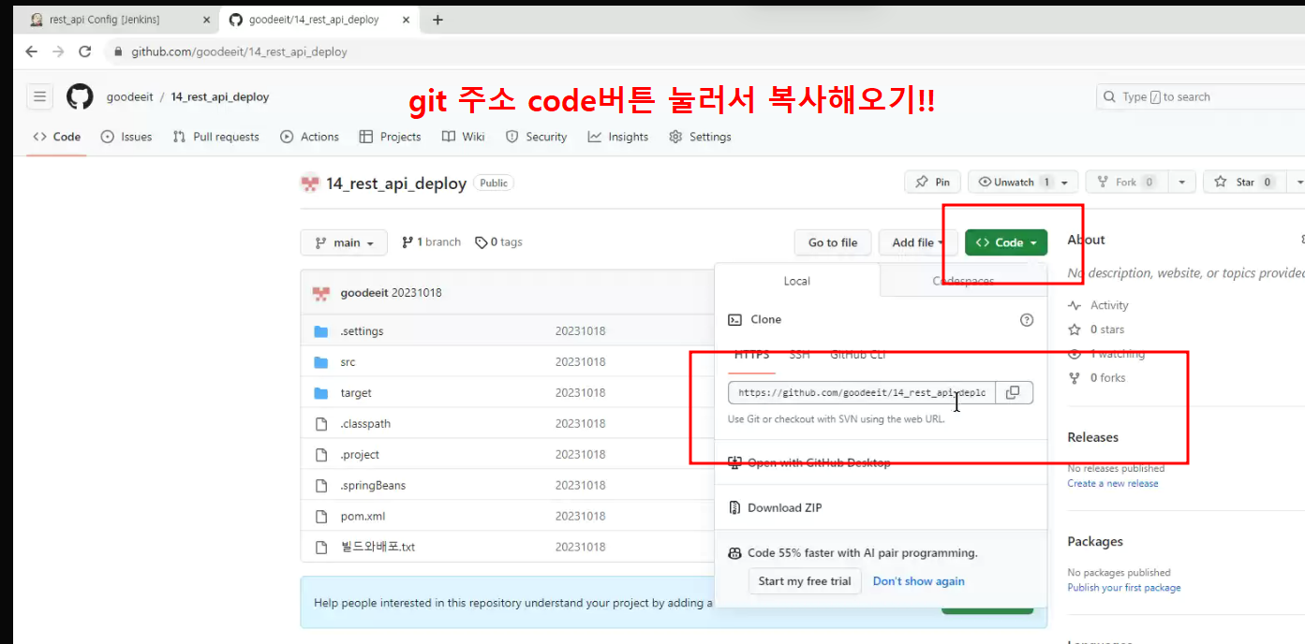Viewport: 1305px width, 644px height.
Task: Click the goodeeit avatar in commit row
Action: point(321,293)
